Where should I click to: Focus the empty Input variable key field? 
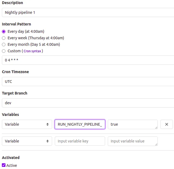point(80,141)
